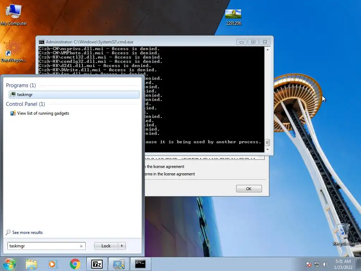Select DataWagon shortcut on desktop
Image resolution: width=361 pixels, height=271 pixels.
14,51
